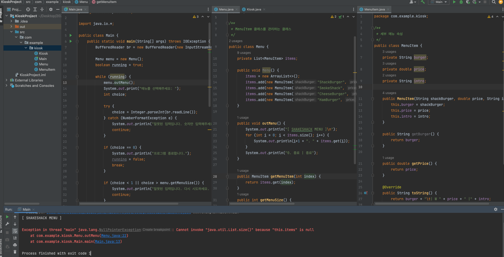Select opened file with crosshair locate icon
Viewport: 504px width, 257px height.
[x=28, y=9]
